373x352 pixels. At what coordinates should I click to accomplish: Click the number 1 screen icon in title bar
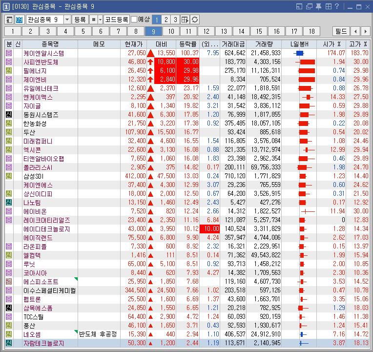tap(6, 7)
